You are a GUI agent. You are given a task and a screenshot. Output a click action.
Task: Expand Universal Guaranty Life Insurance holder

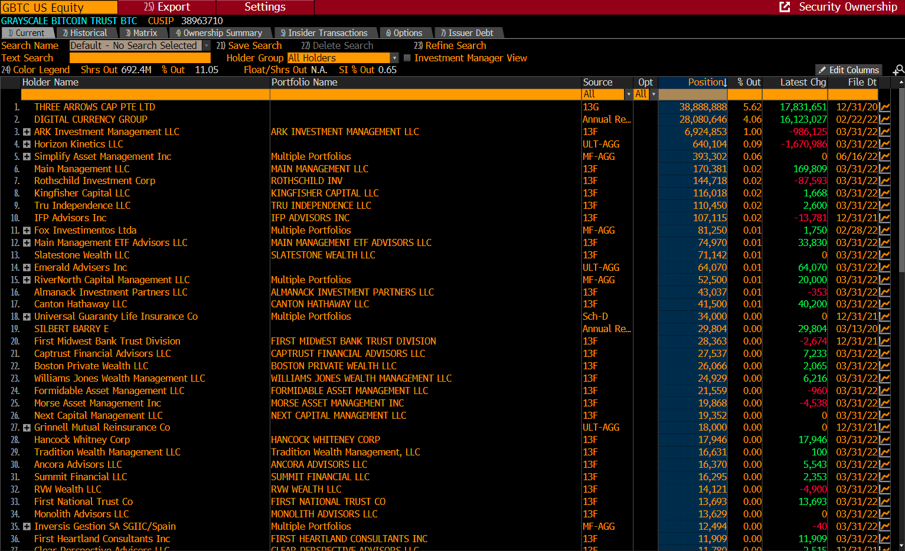point(27,317)
